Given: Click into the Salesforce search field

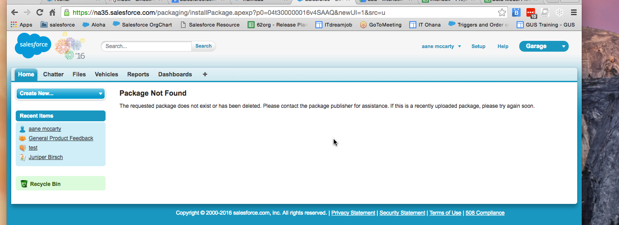Looking at the screenshot, I should pyautogui.click(x=146, y=46).
